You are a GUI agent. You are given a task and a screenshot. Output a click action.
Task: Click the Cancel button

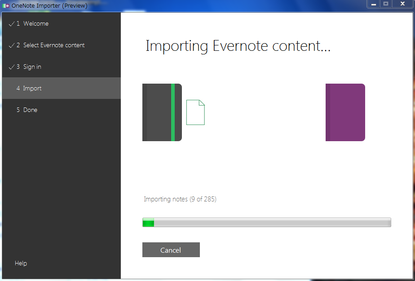[171, 250]
